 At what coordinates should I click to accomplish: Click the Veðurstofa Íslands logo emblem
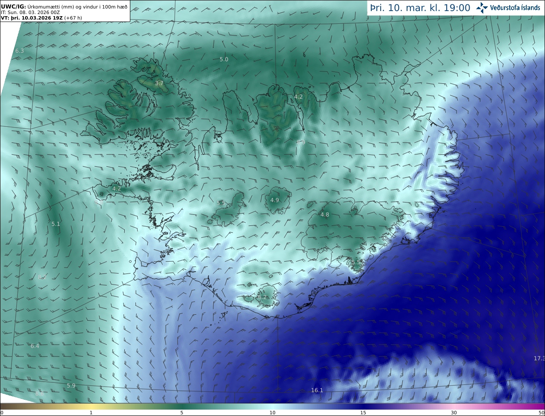482,8
